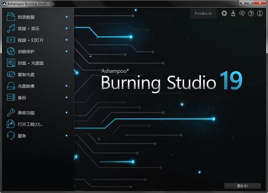This screenshot has height=193, width=268.
Task: Open settings via the gear icon
Action: (224, 13)
